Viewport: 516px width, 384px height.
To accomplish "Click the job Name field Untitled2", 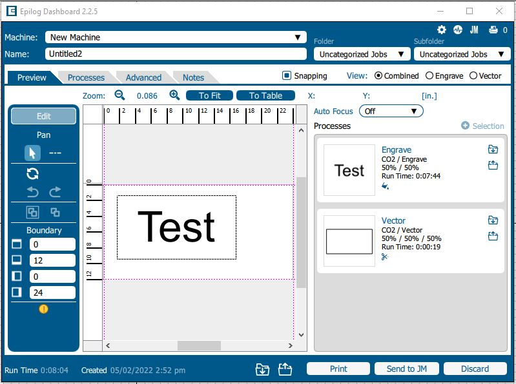I will tap(176, 54).
